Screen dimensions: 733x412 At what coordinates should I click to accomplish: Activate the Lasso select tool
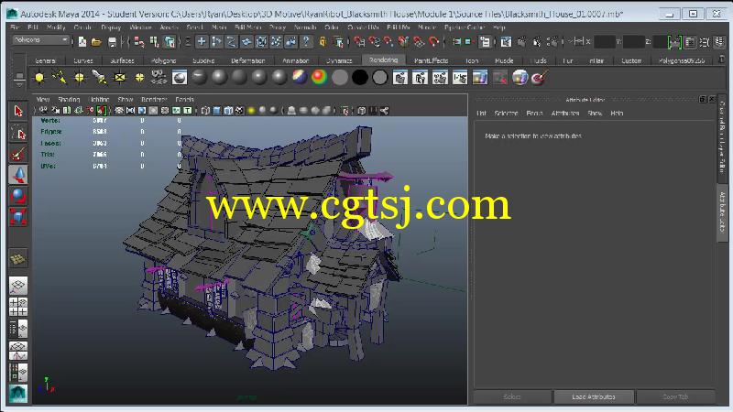(18, 133)
